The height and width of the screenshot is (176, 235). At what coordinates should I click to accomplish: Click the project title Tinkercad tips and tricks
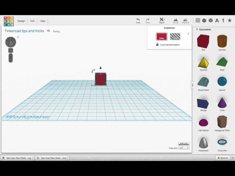coord(24,31)
